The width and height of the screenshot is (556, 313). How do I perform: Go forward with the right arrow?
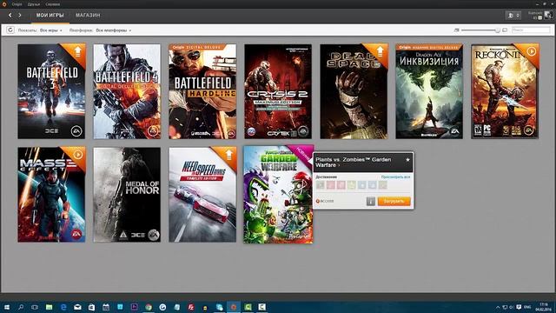click(20, 16)
